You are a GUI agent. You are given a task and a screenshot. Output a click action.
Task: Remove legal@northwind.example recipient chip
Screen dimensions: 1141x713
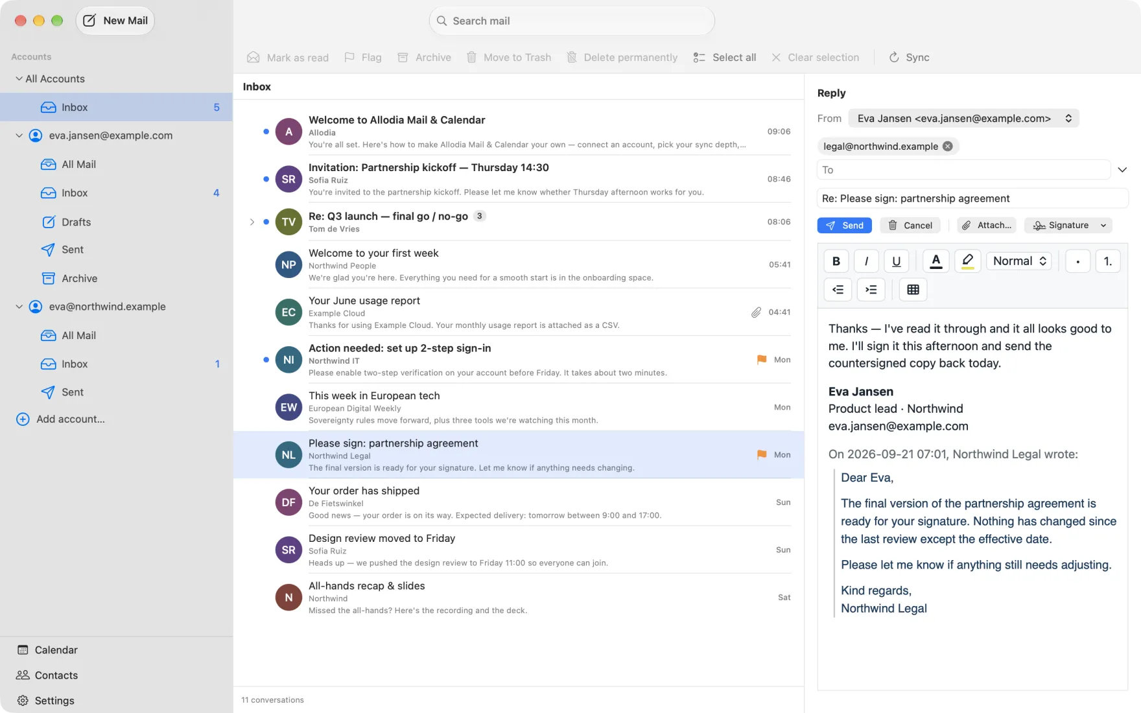947,146
